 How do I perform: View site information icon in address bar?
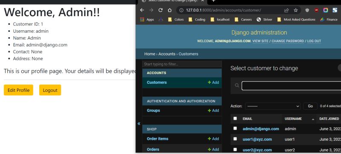(182, 10)
